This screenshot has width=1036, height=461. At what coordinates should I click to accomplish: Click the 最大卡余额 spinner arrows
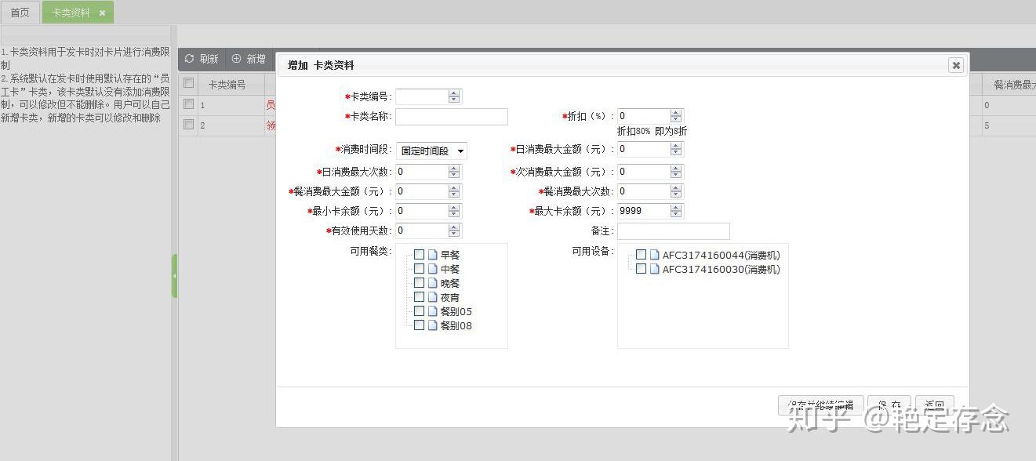pos(676,211)
